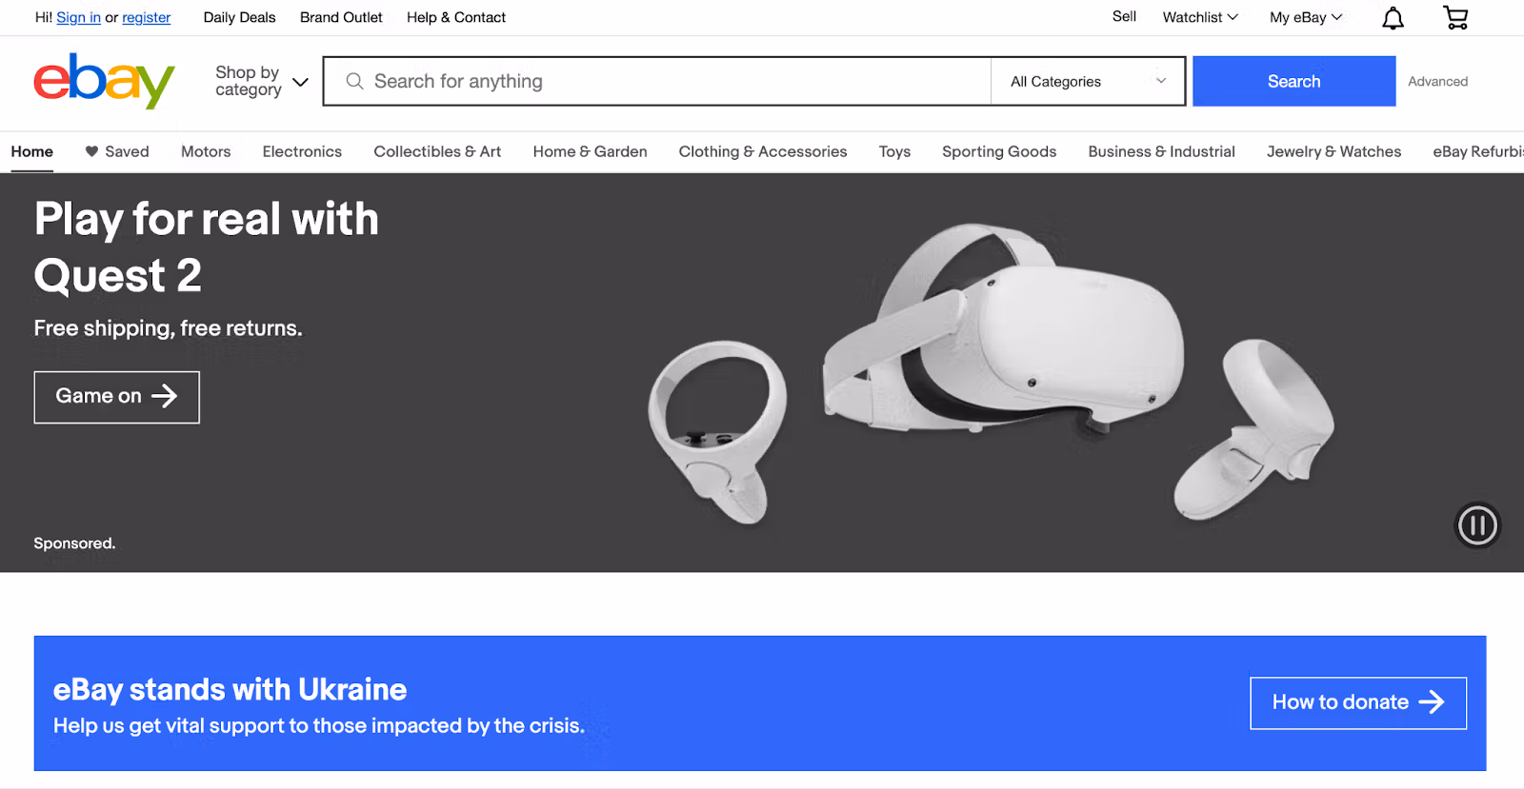1524x789 pixels.
Task: Expand the Shop by category menu
Action: tap(262, 81)
